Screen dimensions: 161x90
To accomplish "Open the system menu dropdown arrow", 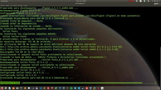I will click(x=159, y=1).
